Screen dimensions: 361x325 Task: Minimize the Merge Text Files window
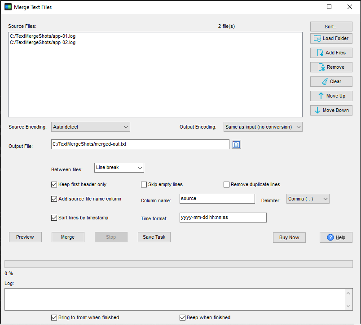(x=309, y=7)
